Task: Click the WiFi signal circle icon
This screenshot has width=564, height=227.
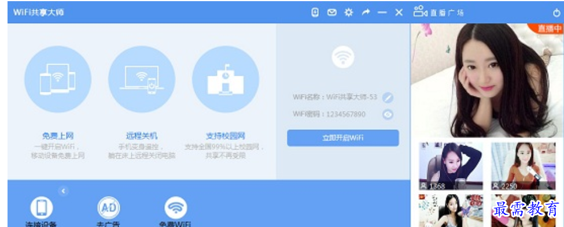Action: pyautogui.click(x=343, y=57)
